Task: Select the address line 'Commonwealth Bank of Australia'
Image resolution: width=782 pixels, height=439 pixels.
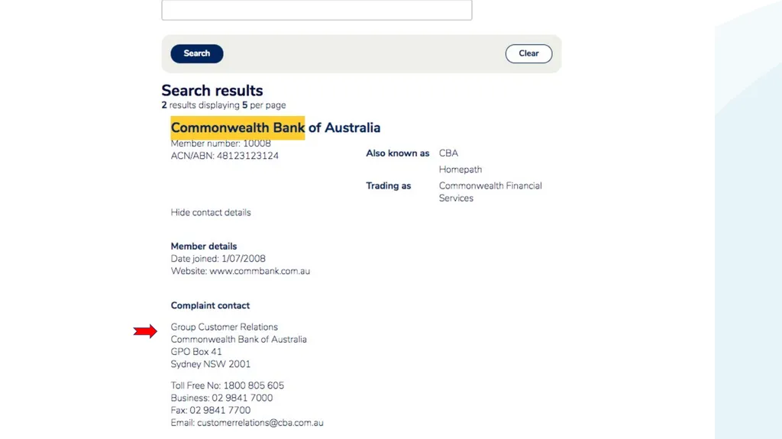Action: point(238,339)
